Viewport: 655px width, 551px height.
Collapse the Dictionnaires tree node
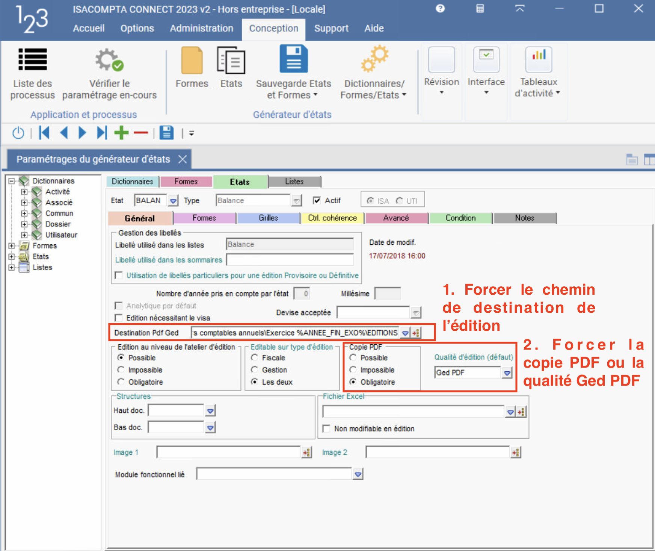coord(12,181)
